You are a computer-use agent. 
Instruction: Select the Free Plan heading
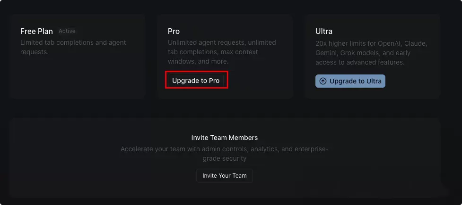click(x=36, y=31)
